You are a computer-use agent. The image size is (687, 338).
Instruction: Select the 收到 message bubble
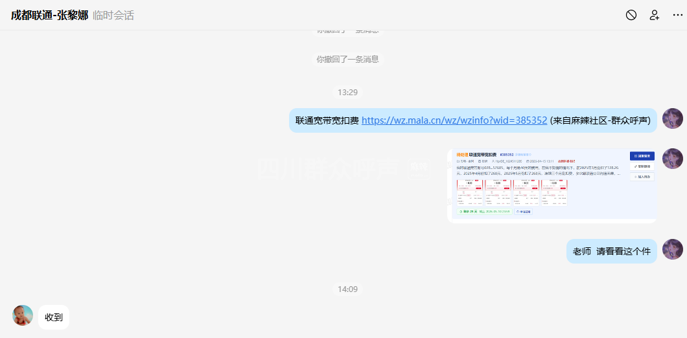[x=54, y=317]
